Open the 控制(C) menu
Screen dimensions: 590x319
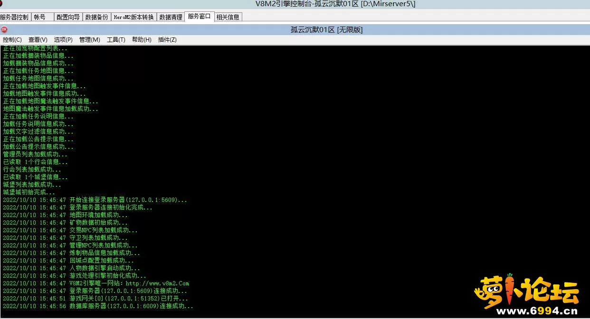click(12, 40)
